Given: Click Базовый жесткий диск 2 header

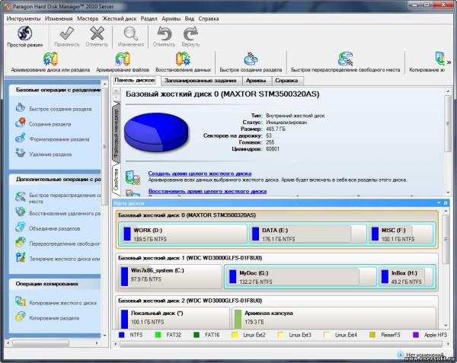Looking at the screenshot, I should [x=190, y=301].
